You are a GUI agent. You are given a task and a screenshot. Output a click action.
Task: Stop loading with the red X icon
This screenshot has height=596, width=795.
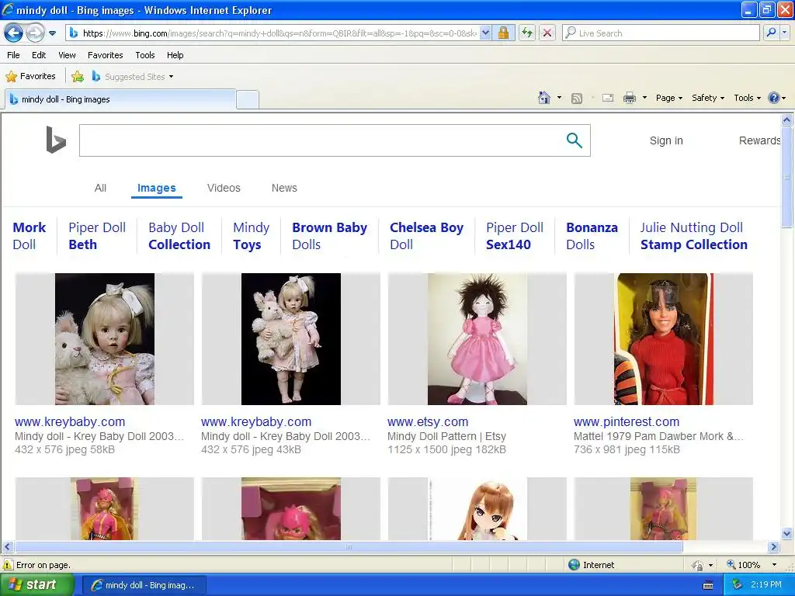pos(547,33)
